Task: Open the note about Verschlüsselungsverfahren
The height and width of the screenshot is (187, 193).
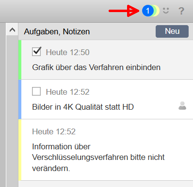Action: (98, 158)
